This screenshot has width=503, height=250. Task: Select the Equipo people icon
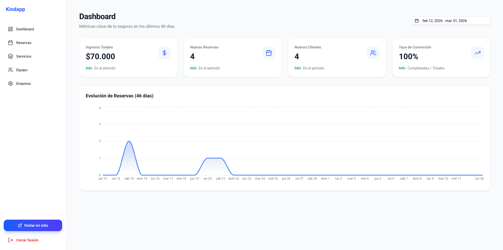[10, 70]
